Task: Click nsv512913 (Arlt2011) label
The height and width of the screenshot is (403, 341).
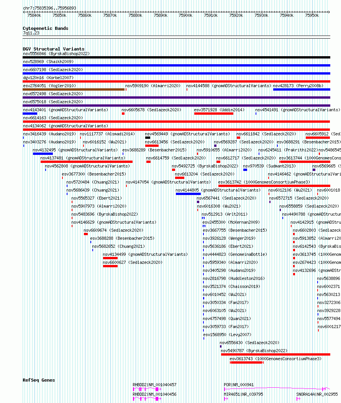Action: coord(225,214)
